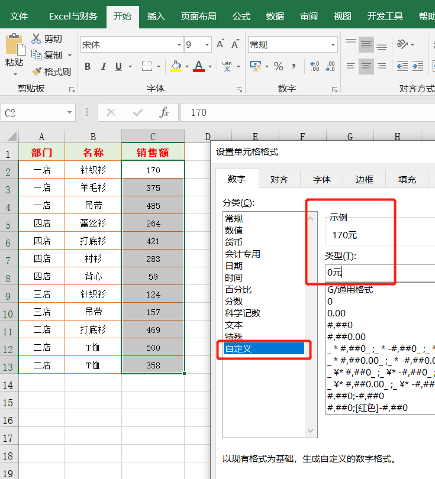Switch to Excel与财务 ribbon tab

coord(73,16)
